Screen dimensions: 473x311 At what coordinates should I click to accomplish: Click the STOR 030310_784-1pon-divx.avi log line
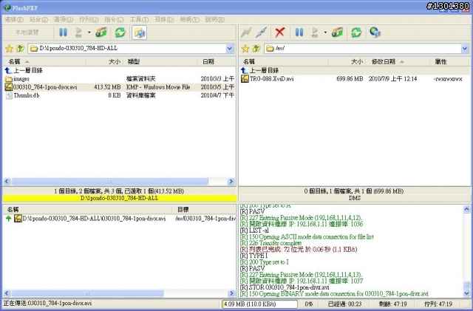coord(285,287)
